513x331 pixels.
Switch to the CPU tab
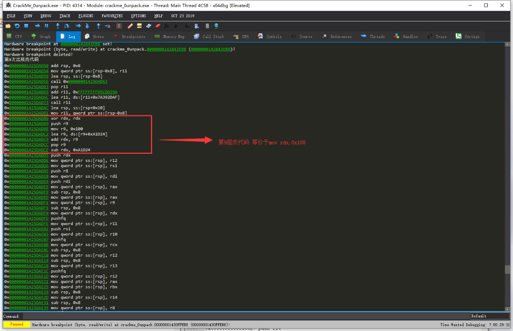click(15, 37)
